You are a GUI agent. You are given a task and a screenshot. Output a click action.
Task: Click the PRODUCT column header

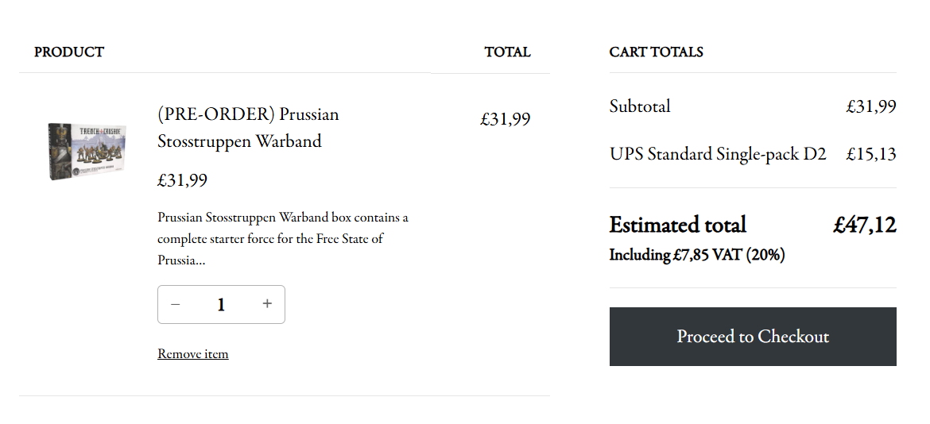(x=69, y=52)
